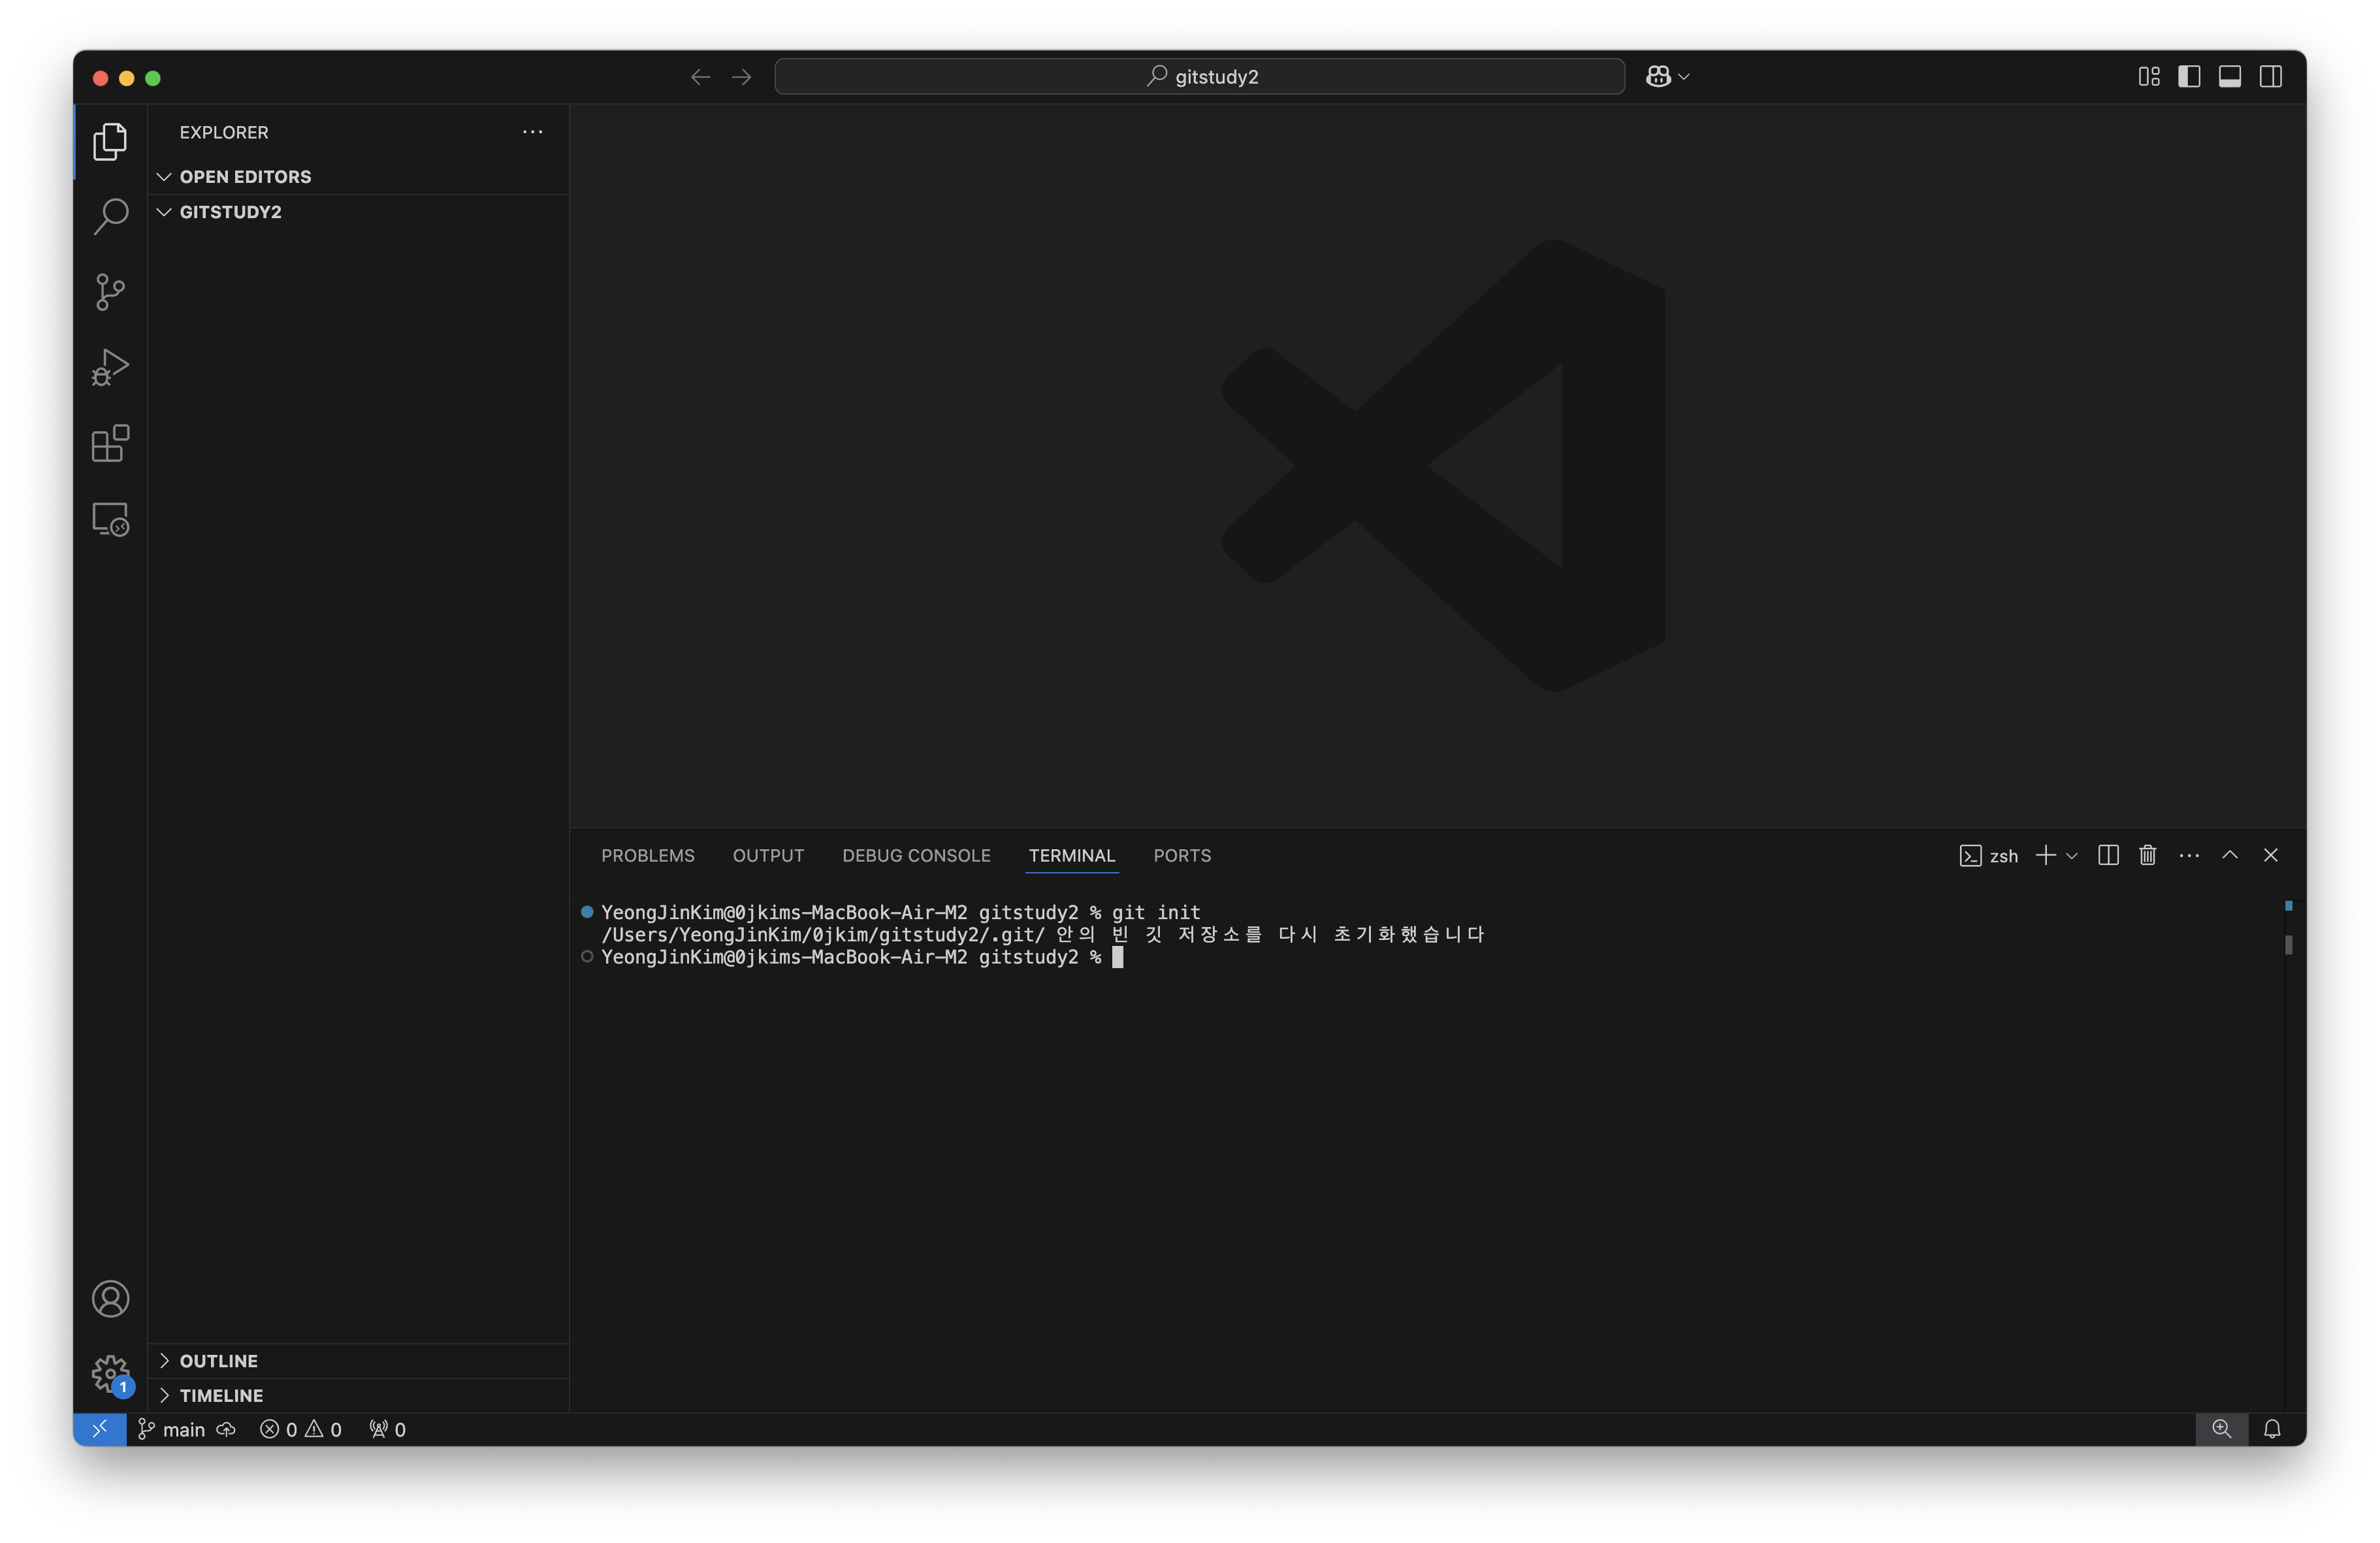This screenshot has height=1543, width=2380.
Task: Maximize the panel size with chevron up
Action: coord(2229,856)
